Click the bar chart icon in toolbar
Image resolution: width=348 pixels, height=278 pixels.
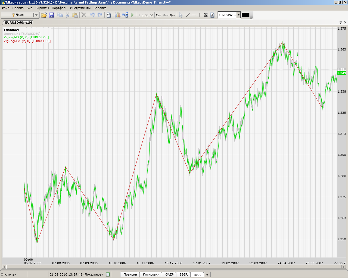[x=117, y=15]
